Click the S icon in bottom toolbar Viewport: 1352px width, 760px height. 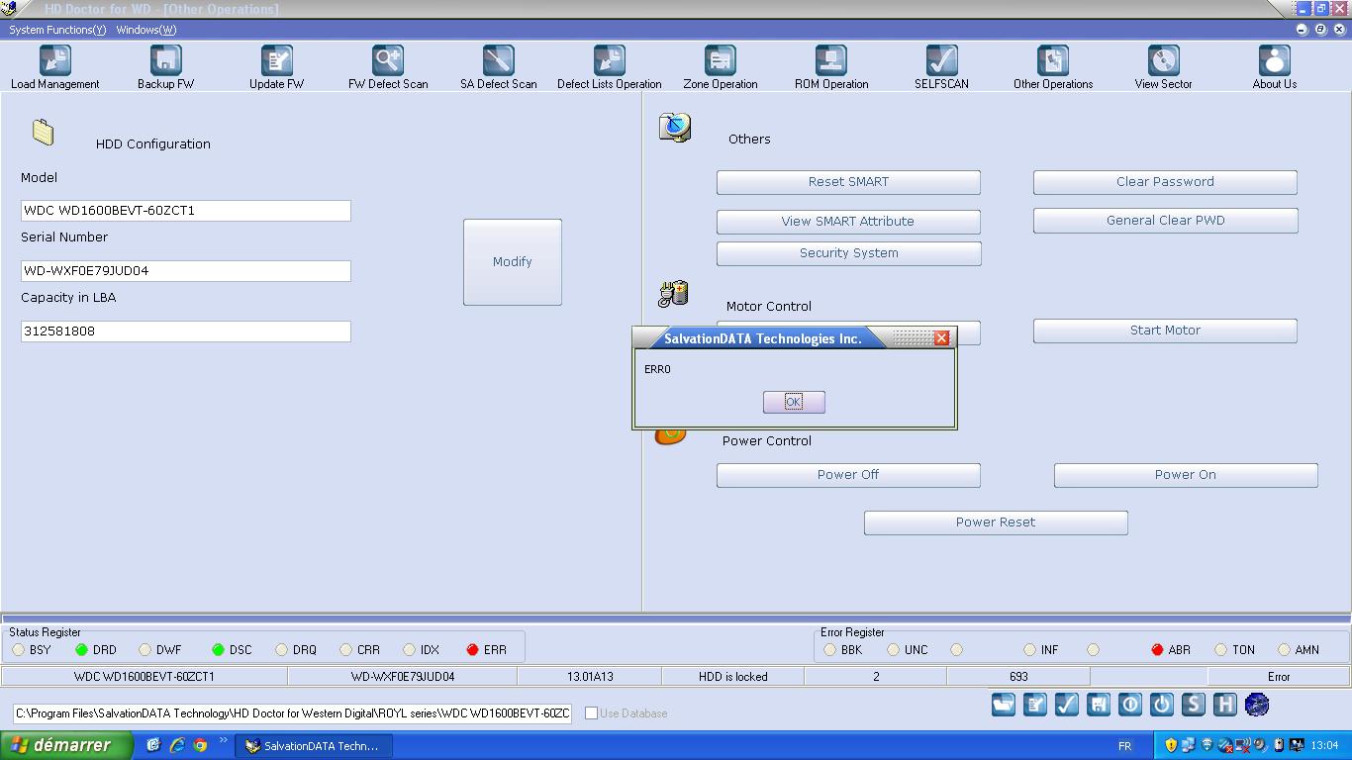[x=1194, y=705]
